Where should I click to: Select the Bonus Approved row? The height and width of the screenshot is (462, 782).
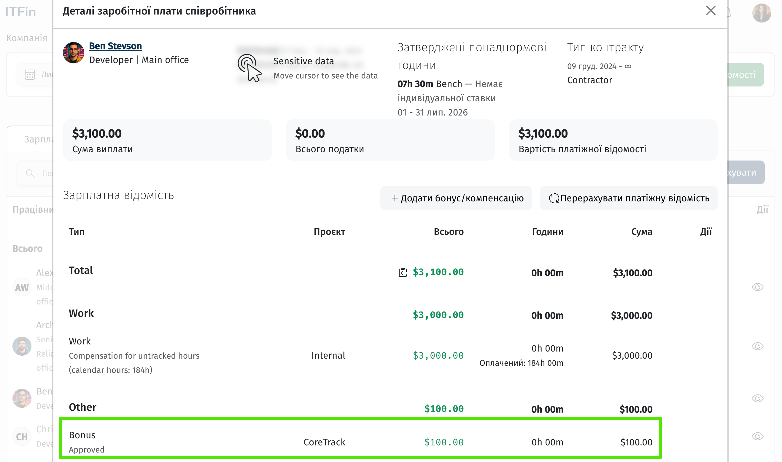point(360,438)
